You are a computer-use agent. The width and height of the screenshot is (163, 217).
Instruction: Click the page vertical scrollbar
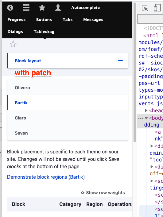(x=135, y=72)
